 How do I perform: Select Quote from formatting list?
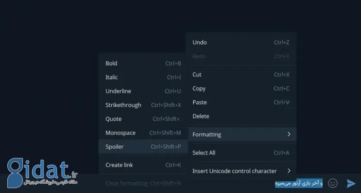[143, 119]
